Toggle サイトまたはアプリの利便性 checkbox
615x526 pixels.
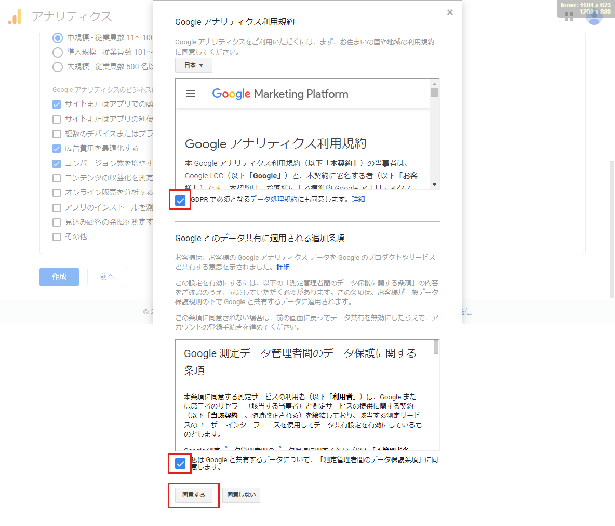57,119
